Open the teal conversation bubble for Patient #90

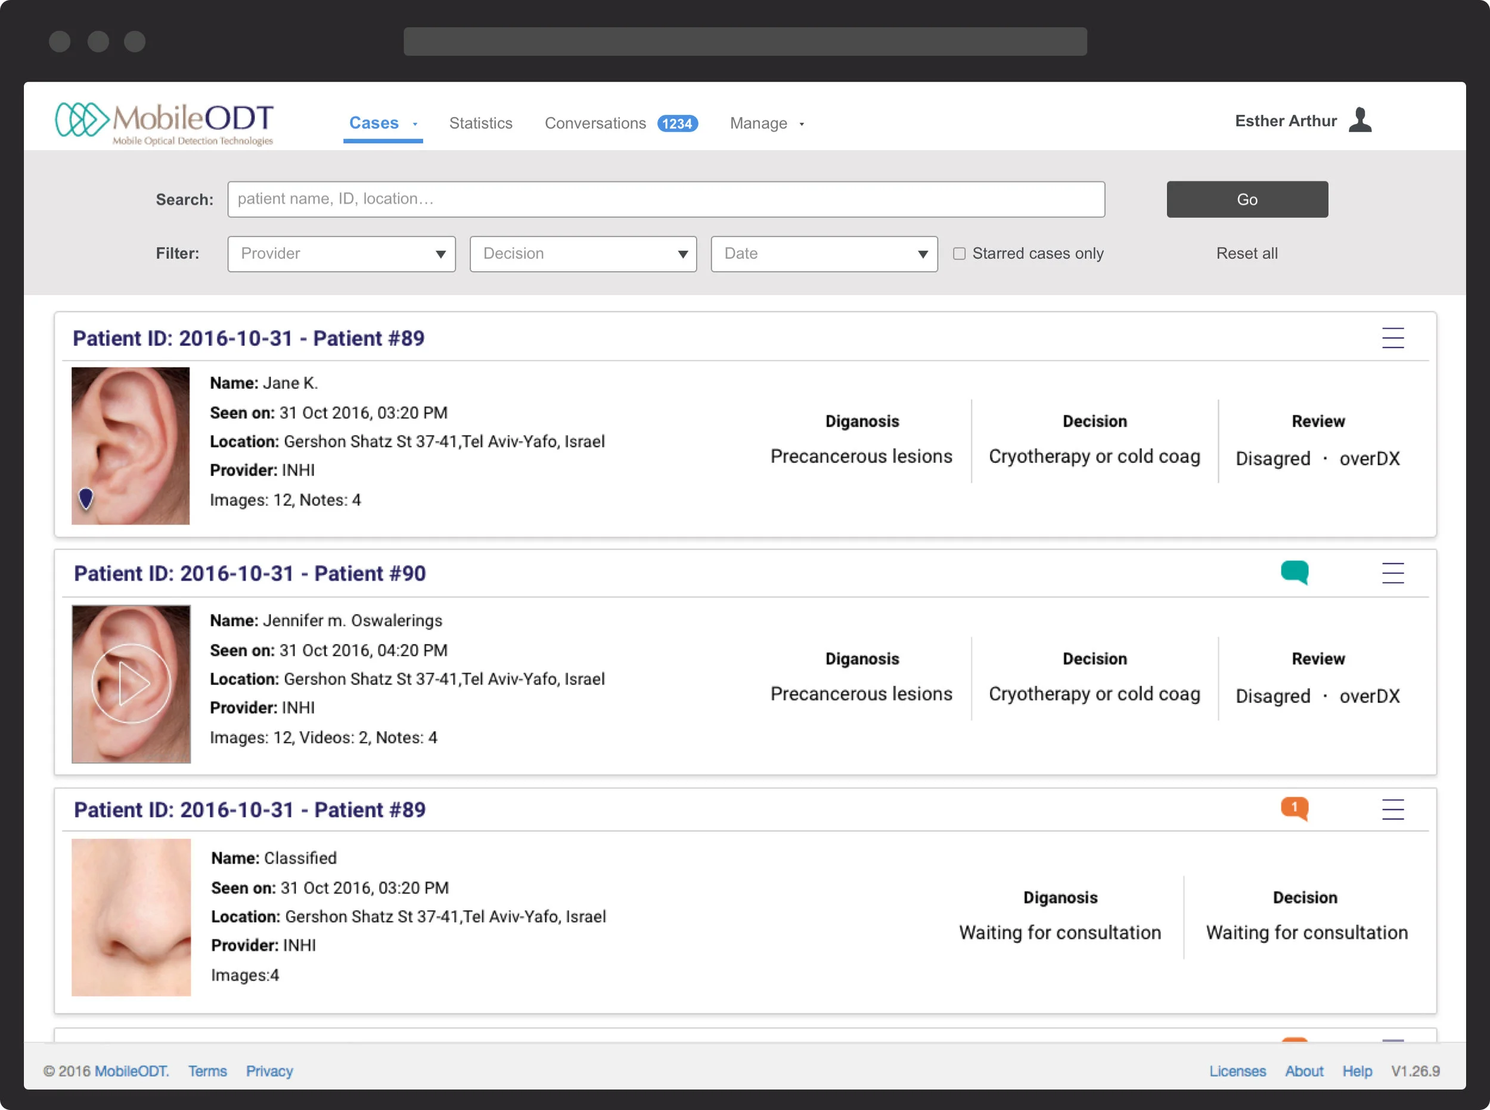tap(1296, 572)
